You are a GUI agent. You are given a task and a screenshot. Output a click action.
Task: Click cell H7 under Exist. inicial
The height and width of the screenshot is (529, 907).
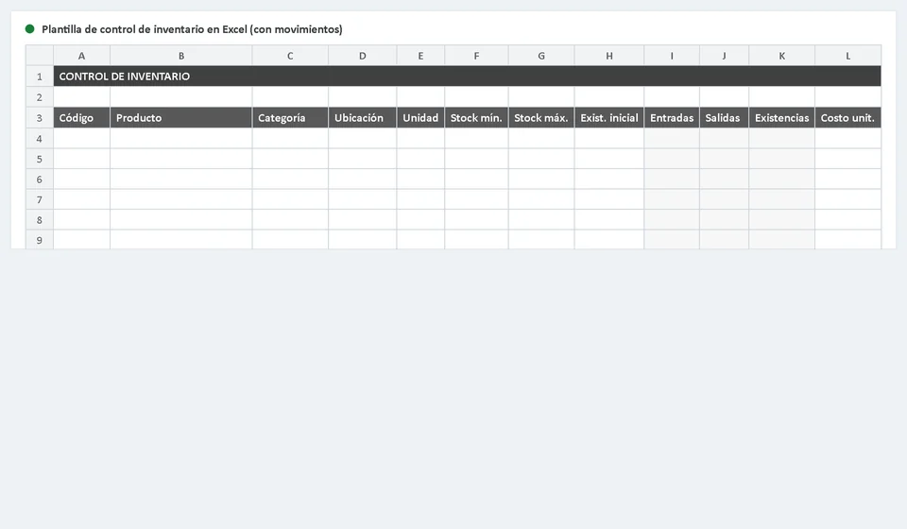(x=609, y=199)
